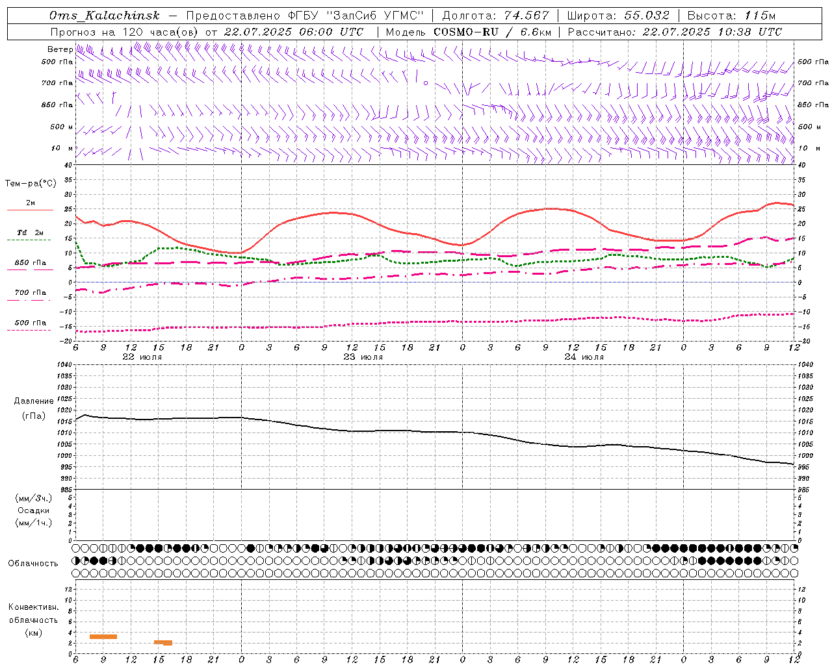832x665 pixels.
Task: Click the Давление pressure panel label
Action: point(34,401)
